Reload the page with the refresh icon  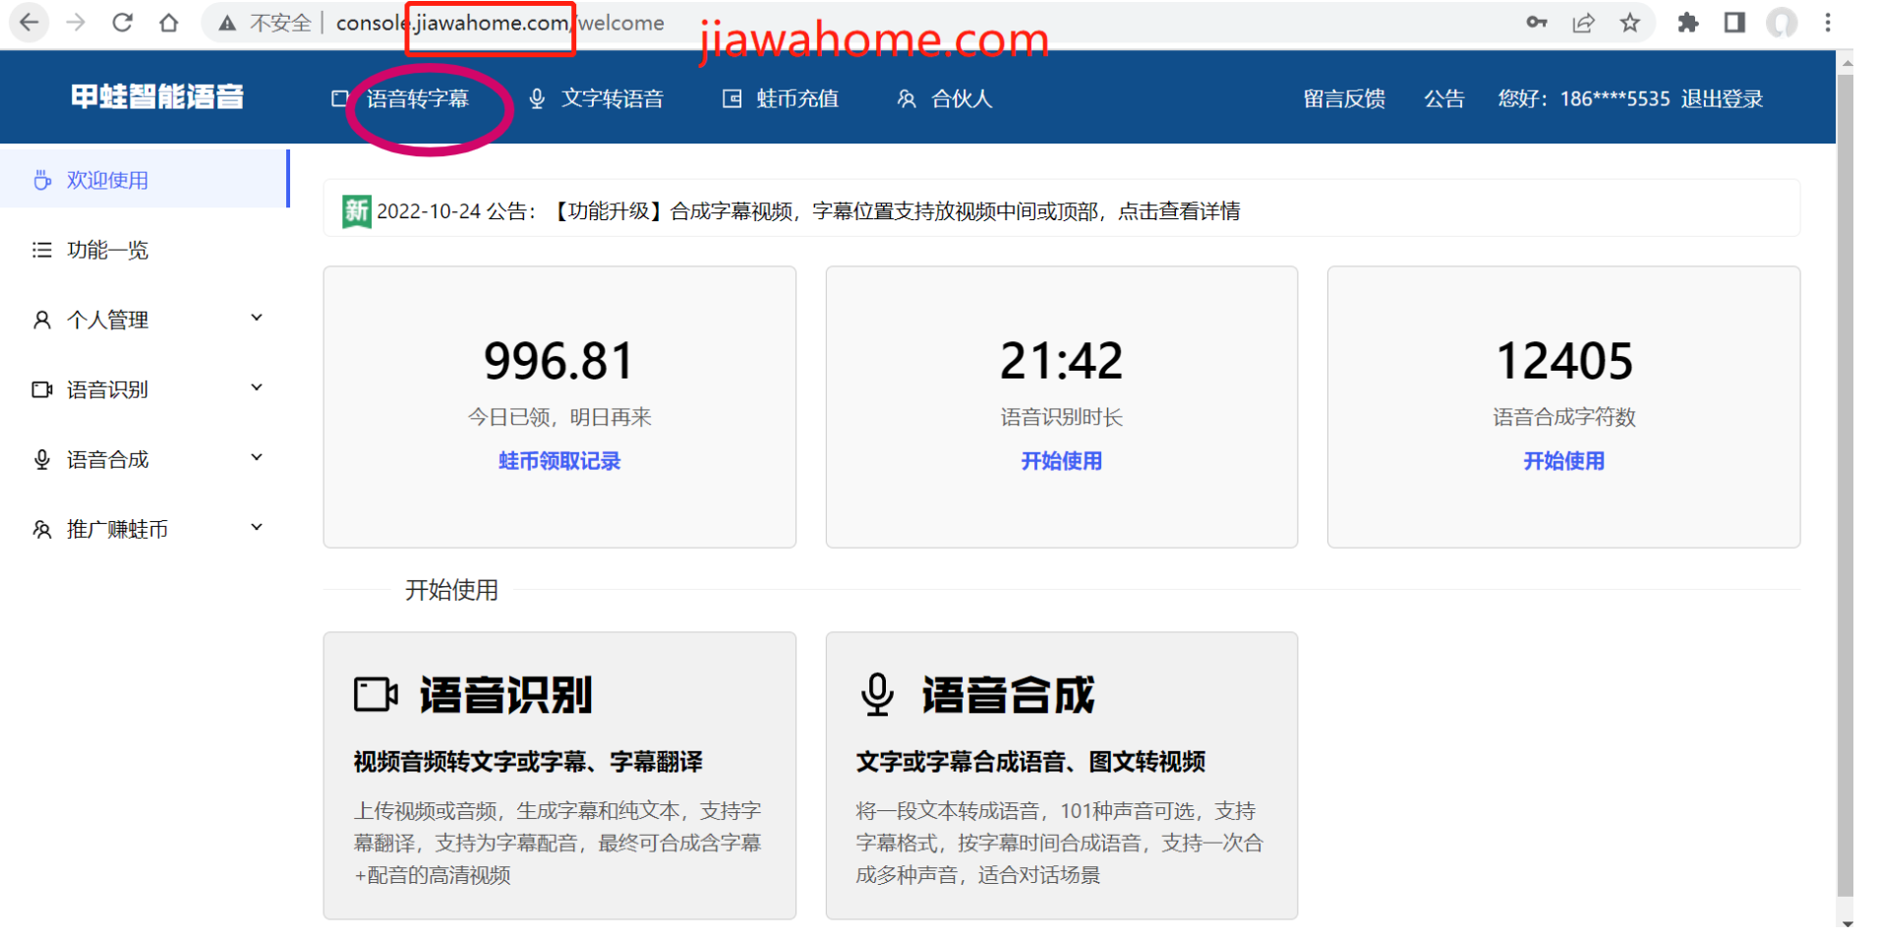[122, 22]
